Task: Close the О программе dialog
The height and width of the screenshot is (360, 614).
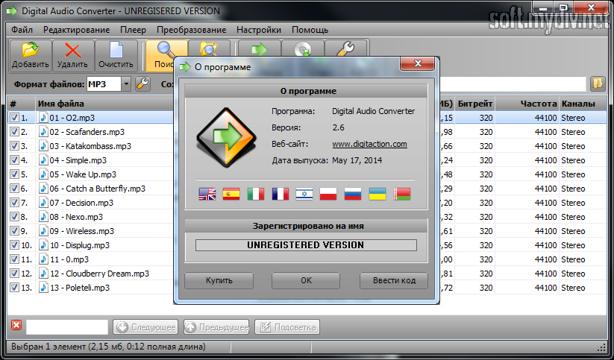Action: 418,63
